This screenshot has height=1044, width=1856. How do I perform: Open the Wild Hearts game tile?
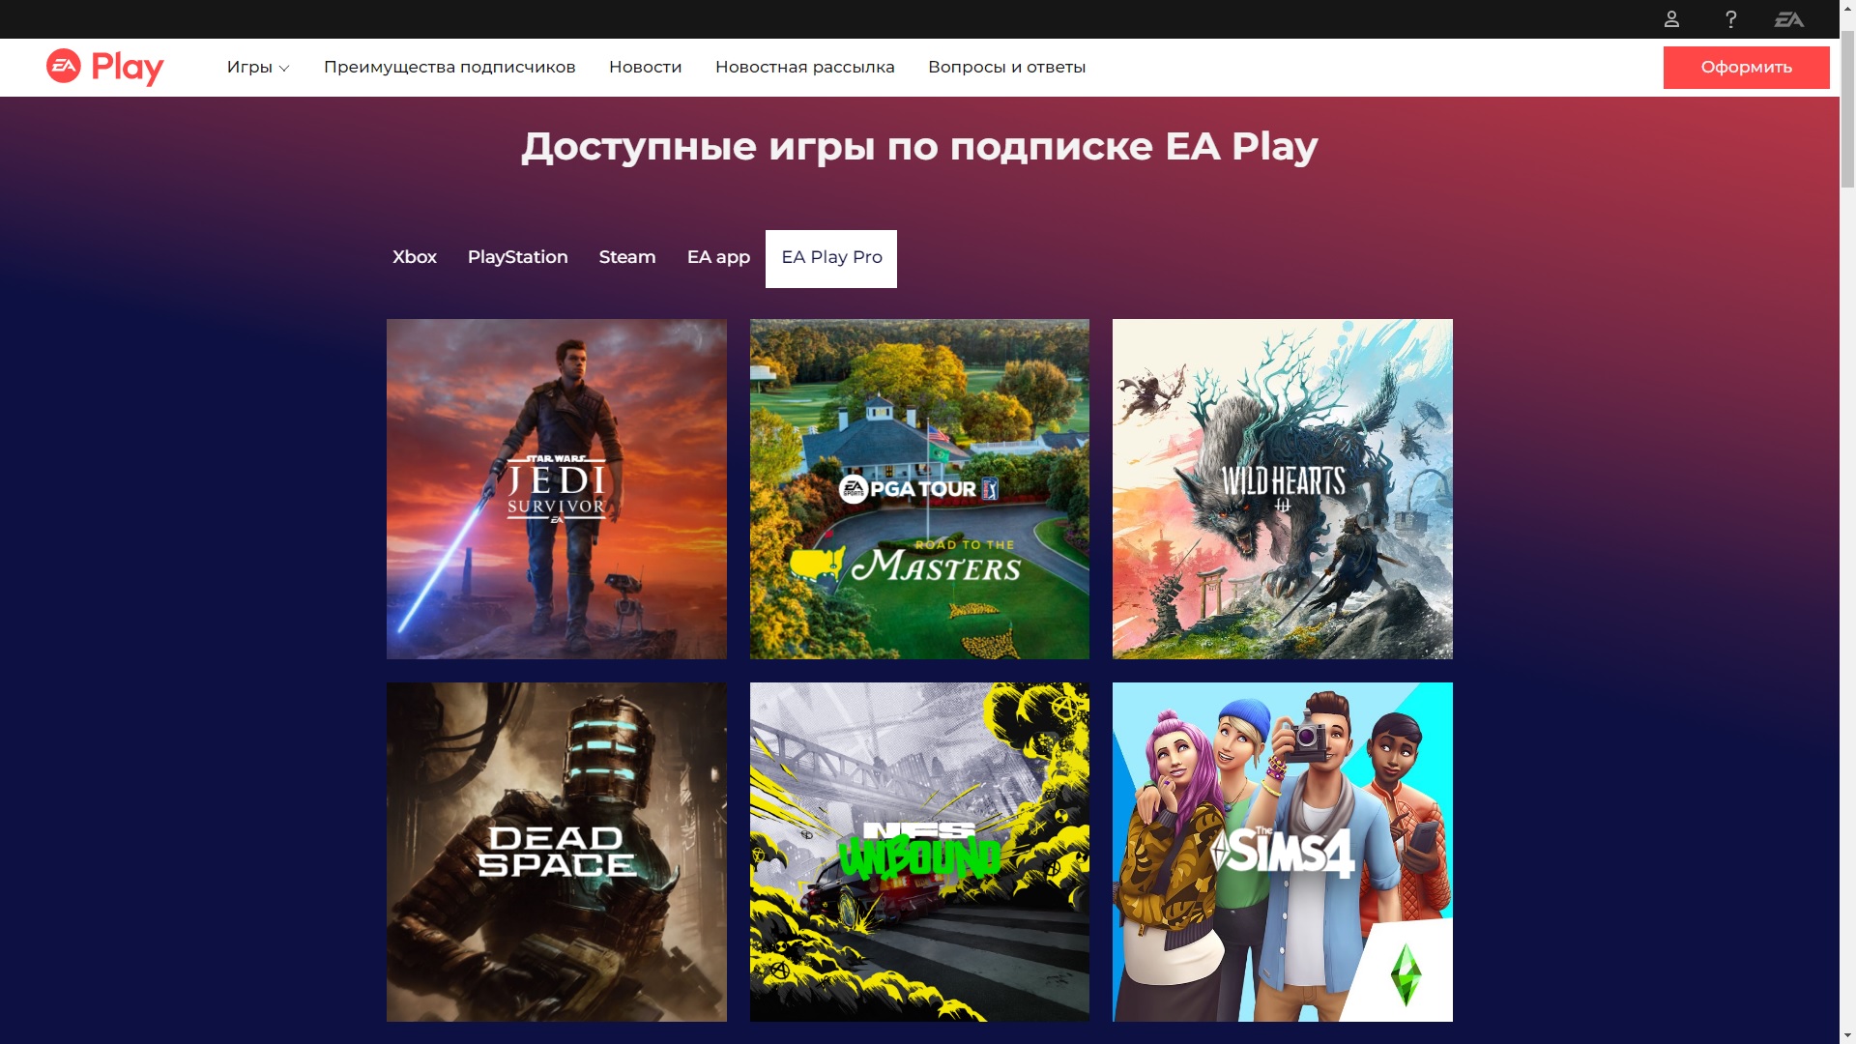(x=1282, y=489)
